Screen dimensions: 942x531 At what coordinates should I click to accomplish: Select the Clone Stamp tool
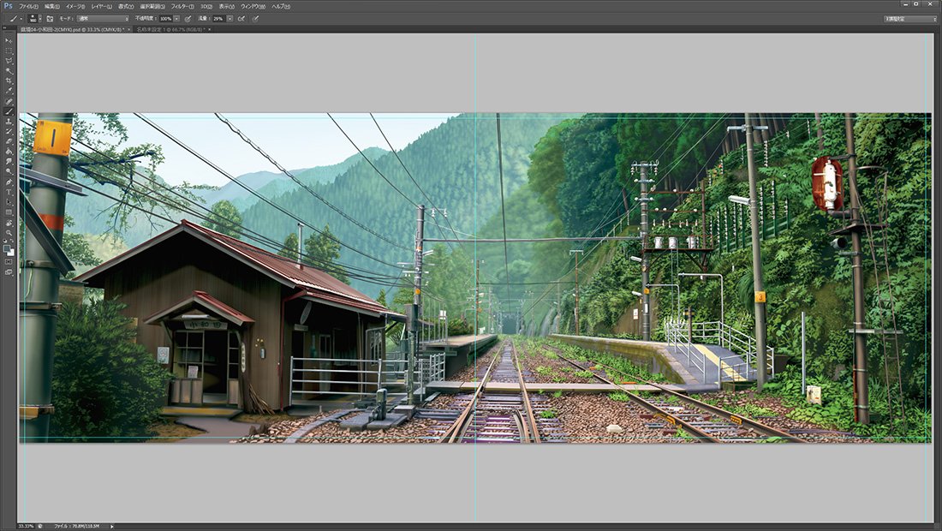[9, 120]
